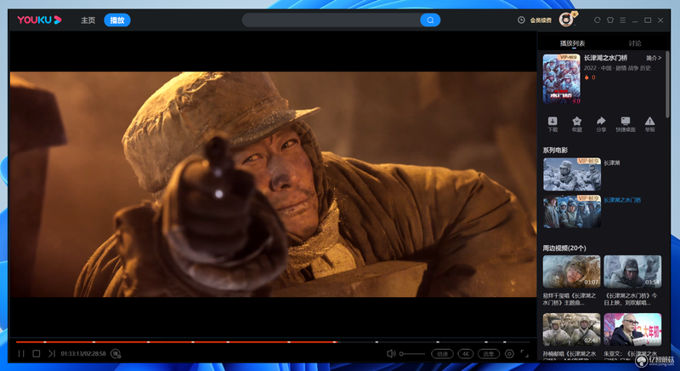The height and width of the screenshot is (371, 680).
Task: Play the 03:54 刘欢 related clip
Action: [632, 271]
